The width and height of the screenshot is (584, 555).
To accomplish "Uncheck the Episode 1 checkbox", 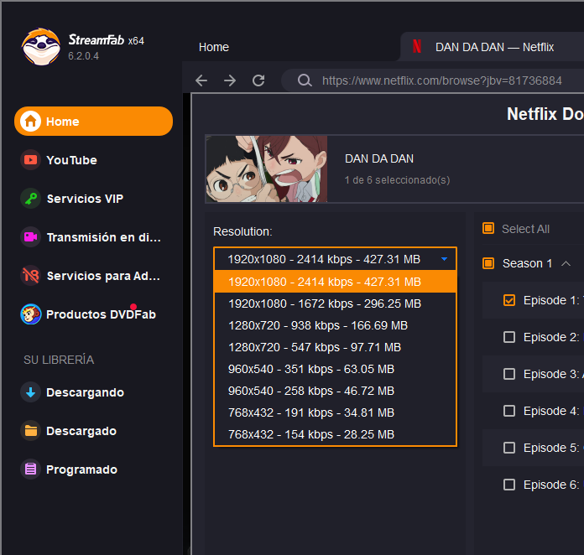I will click(509, 300).
